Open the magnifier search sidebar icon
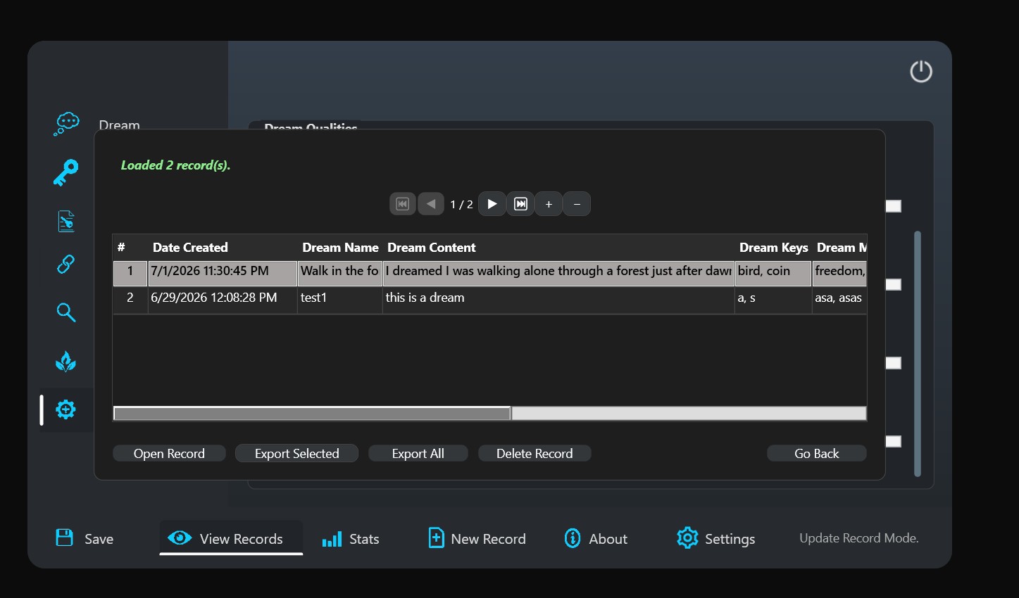The width and height of the screenshot is (1019, 598). 66,312
